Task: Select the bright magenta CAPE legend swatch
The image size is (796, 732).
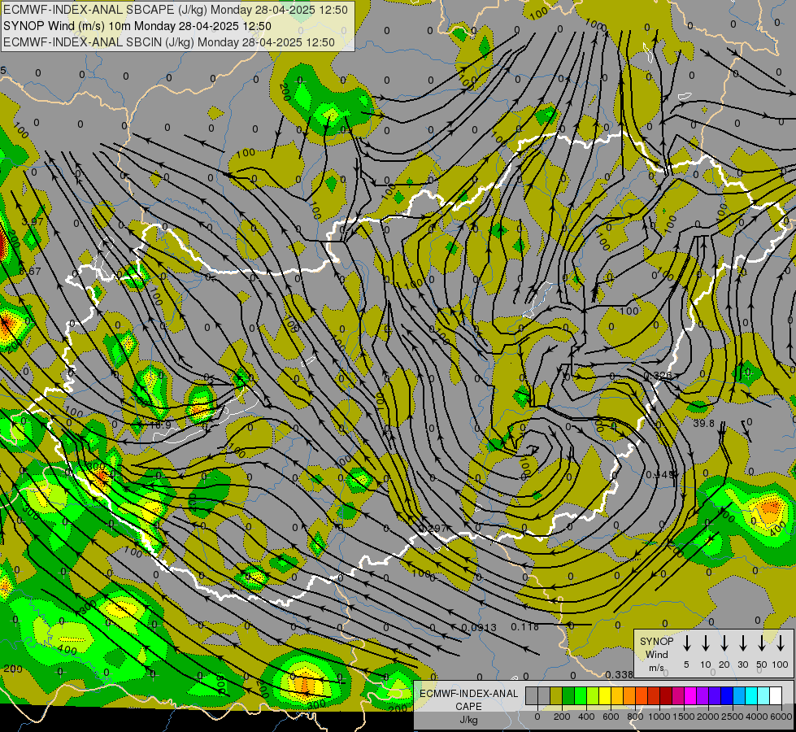Action: point(690,696)
